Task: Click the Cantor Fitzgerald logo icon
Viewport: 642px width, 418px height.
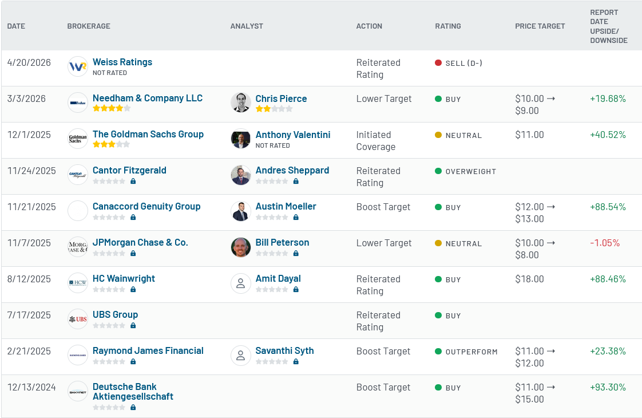Action: (x=78, y=175)
